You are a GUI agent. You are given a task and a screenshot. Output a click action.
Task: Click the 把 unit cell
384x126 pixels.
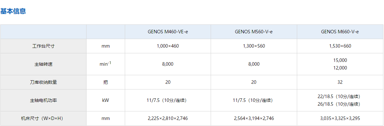tap(106, 82)
